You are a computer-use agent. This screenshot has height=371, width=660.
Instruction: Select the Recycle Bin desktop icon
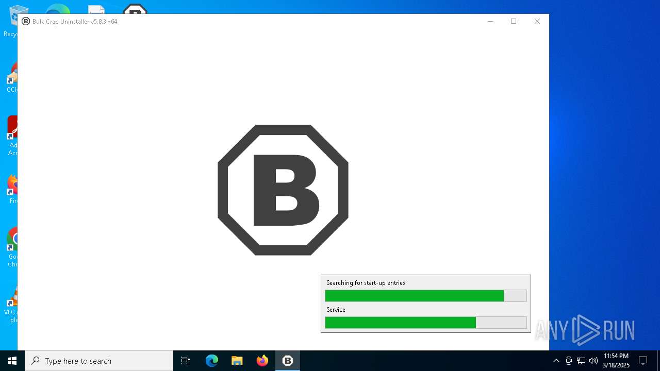coord(10,22)
